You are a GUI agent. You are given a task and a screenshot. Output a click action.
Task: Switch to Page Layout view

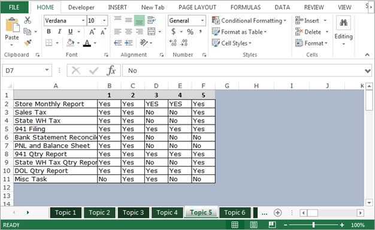tap(253, 225)
